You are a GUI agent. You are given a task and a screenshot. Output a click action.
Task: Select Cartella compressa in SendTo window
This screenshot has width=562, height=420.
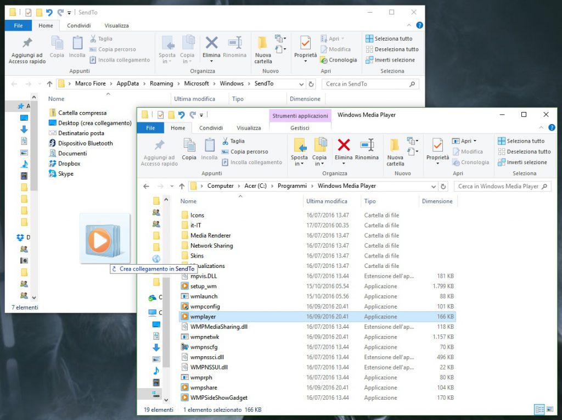point(77,113)
